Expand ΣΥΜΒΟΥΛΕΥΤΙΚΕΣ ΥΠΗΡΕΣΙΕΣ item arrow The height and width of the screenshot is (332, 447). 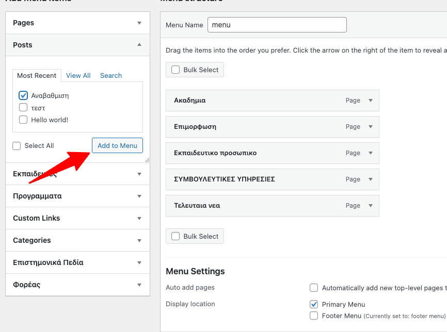tap(370, 179)
